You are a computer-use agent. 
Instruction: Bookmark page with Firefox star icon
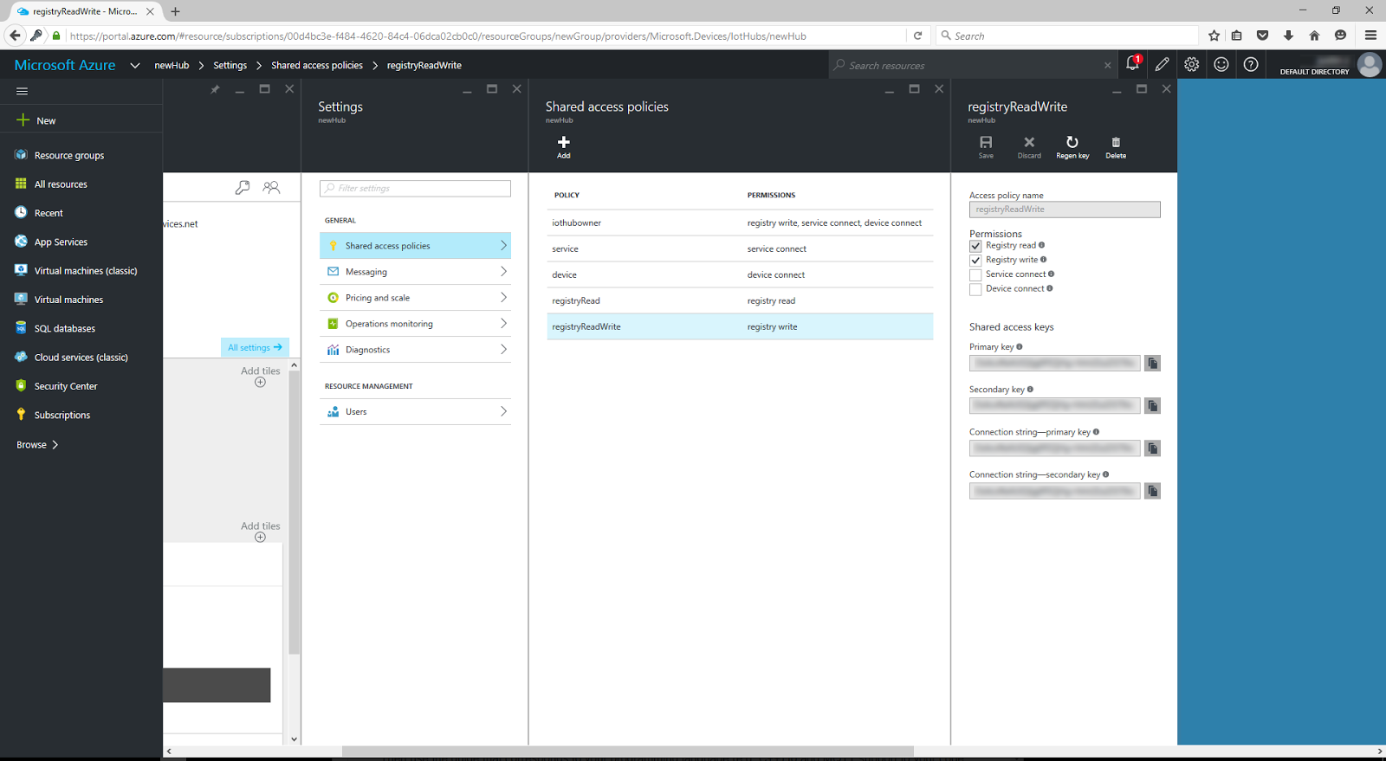coord(1214,35)
